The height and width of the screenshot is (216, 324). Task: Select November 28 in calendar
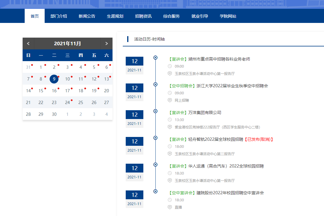click(x=28, y=114)
